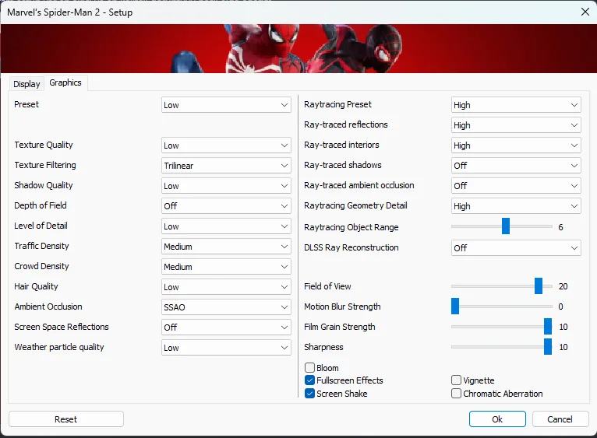
Task: Expand the Hair Quality dropdown
Action: [x=226, y=286]
